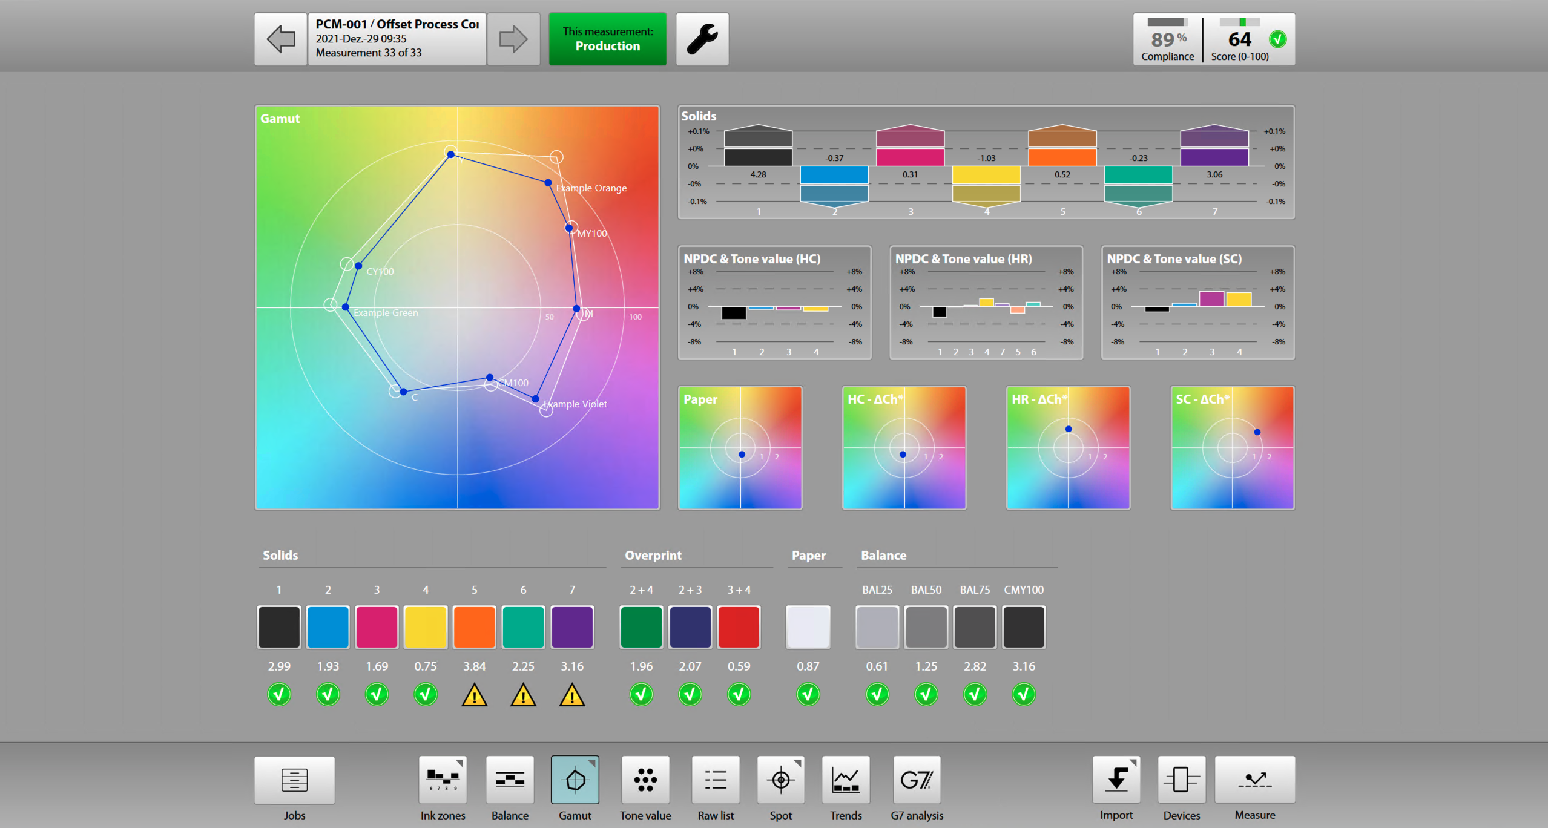Open the Spot color view
Viewport: 1548px width, 828px height.
click(780, 780)
